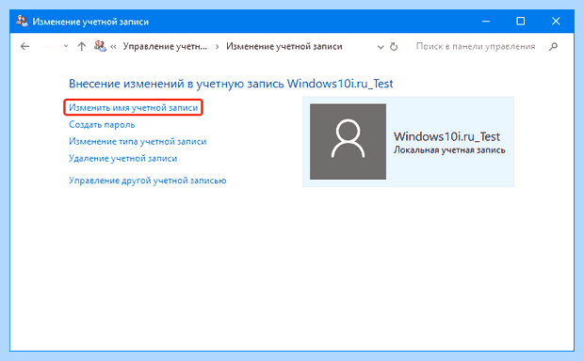Click the up arrow to parent folder
Image resolution: width=584 pixels, height=361 pixels.
click(82, 46)
